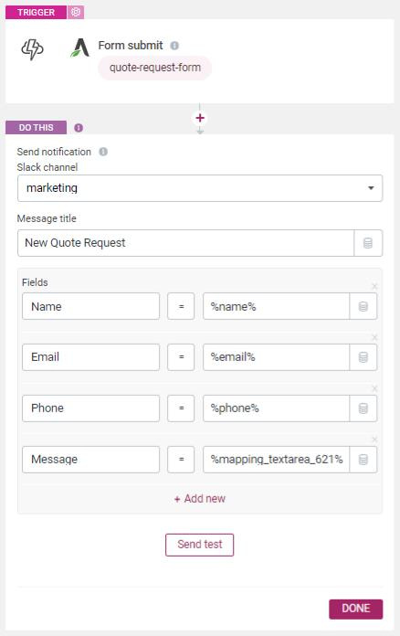Open data picker for %phone% value
This screenshot has width=400, height=636.
click(363, 408)
